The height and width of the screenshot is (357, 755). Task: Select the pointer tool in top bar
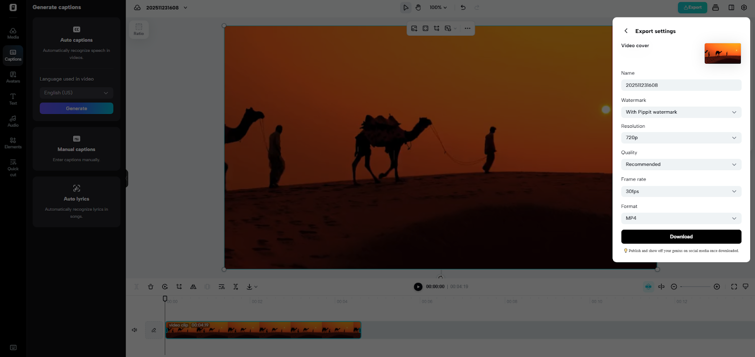pyautogui.click(x=406, y=8)
